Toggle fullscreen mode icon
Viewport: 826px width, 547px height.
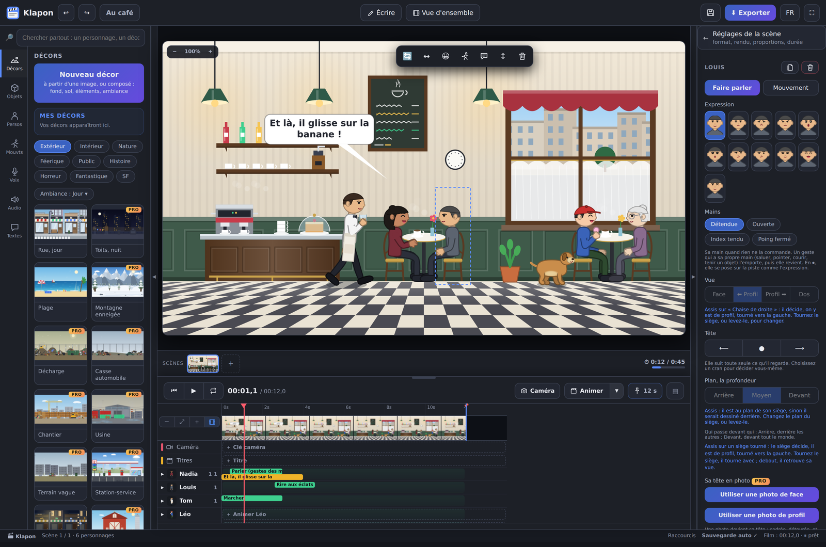(x=812, y=13)
